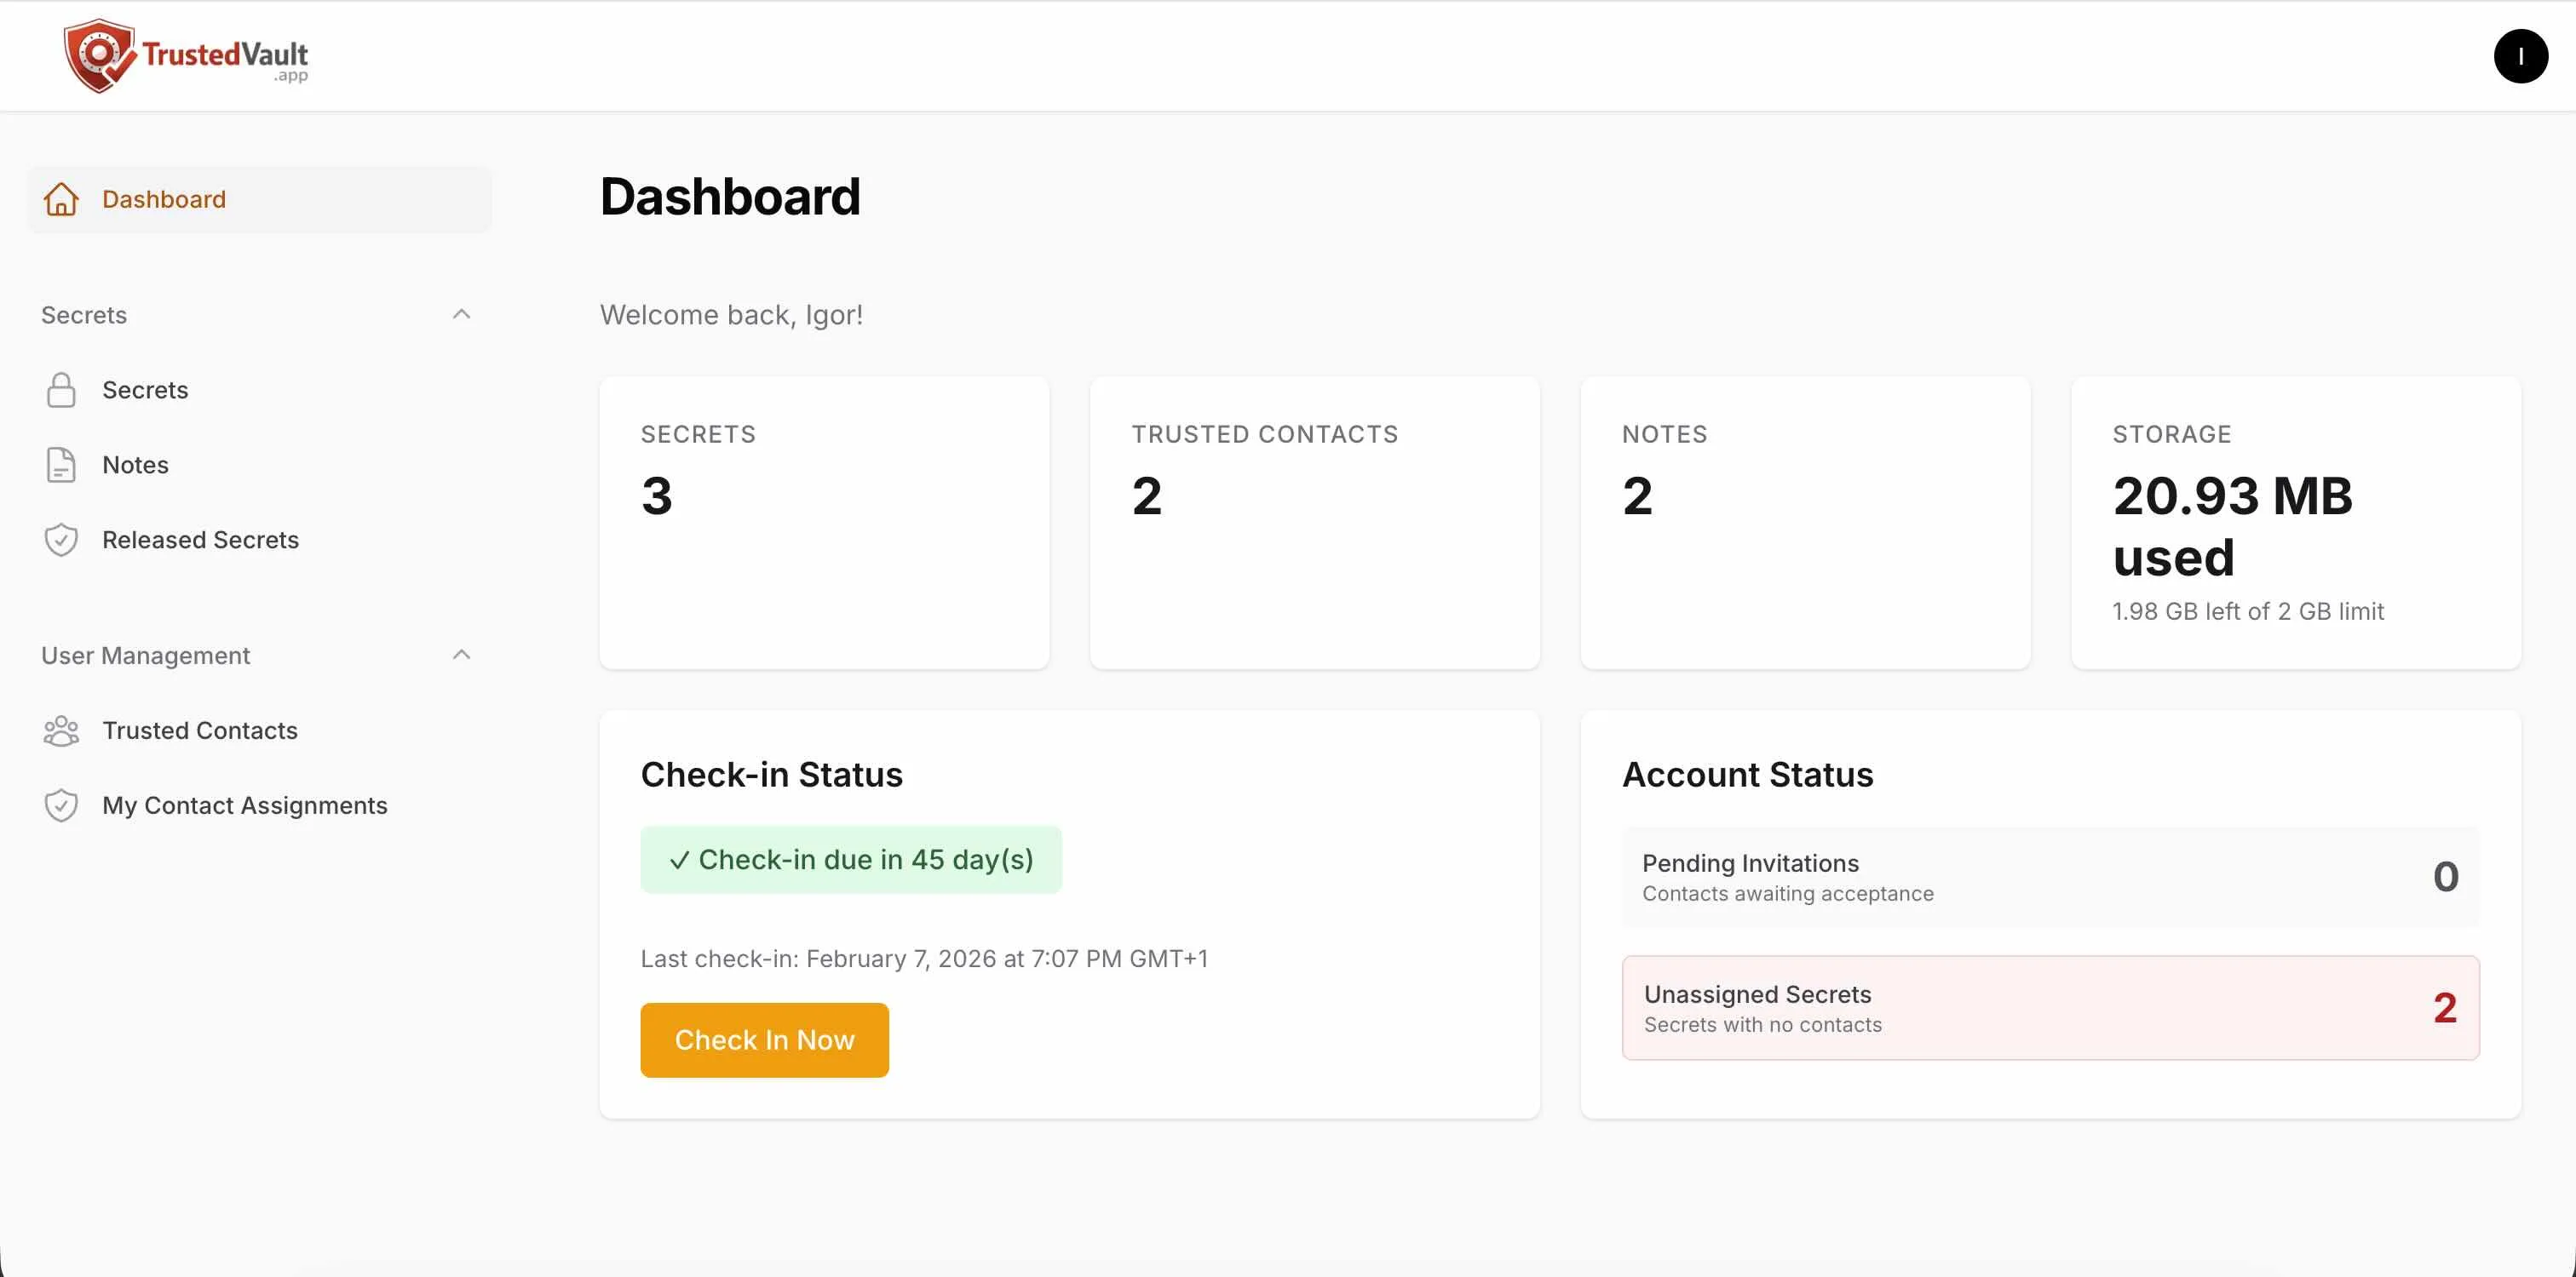
Task: Select the lock icon beside Secrets
Action: pyautogui.click(x=61, y=390)
